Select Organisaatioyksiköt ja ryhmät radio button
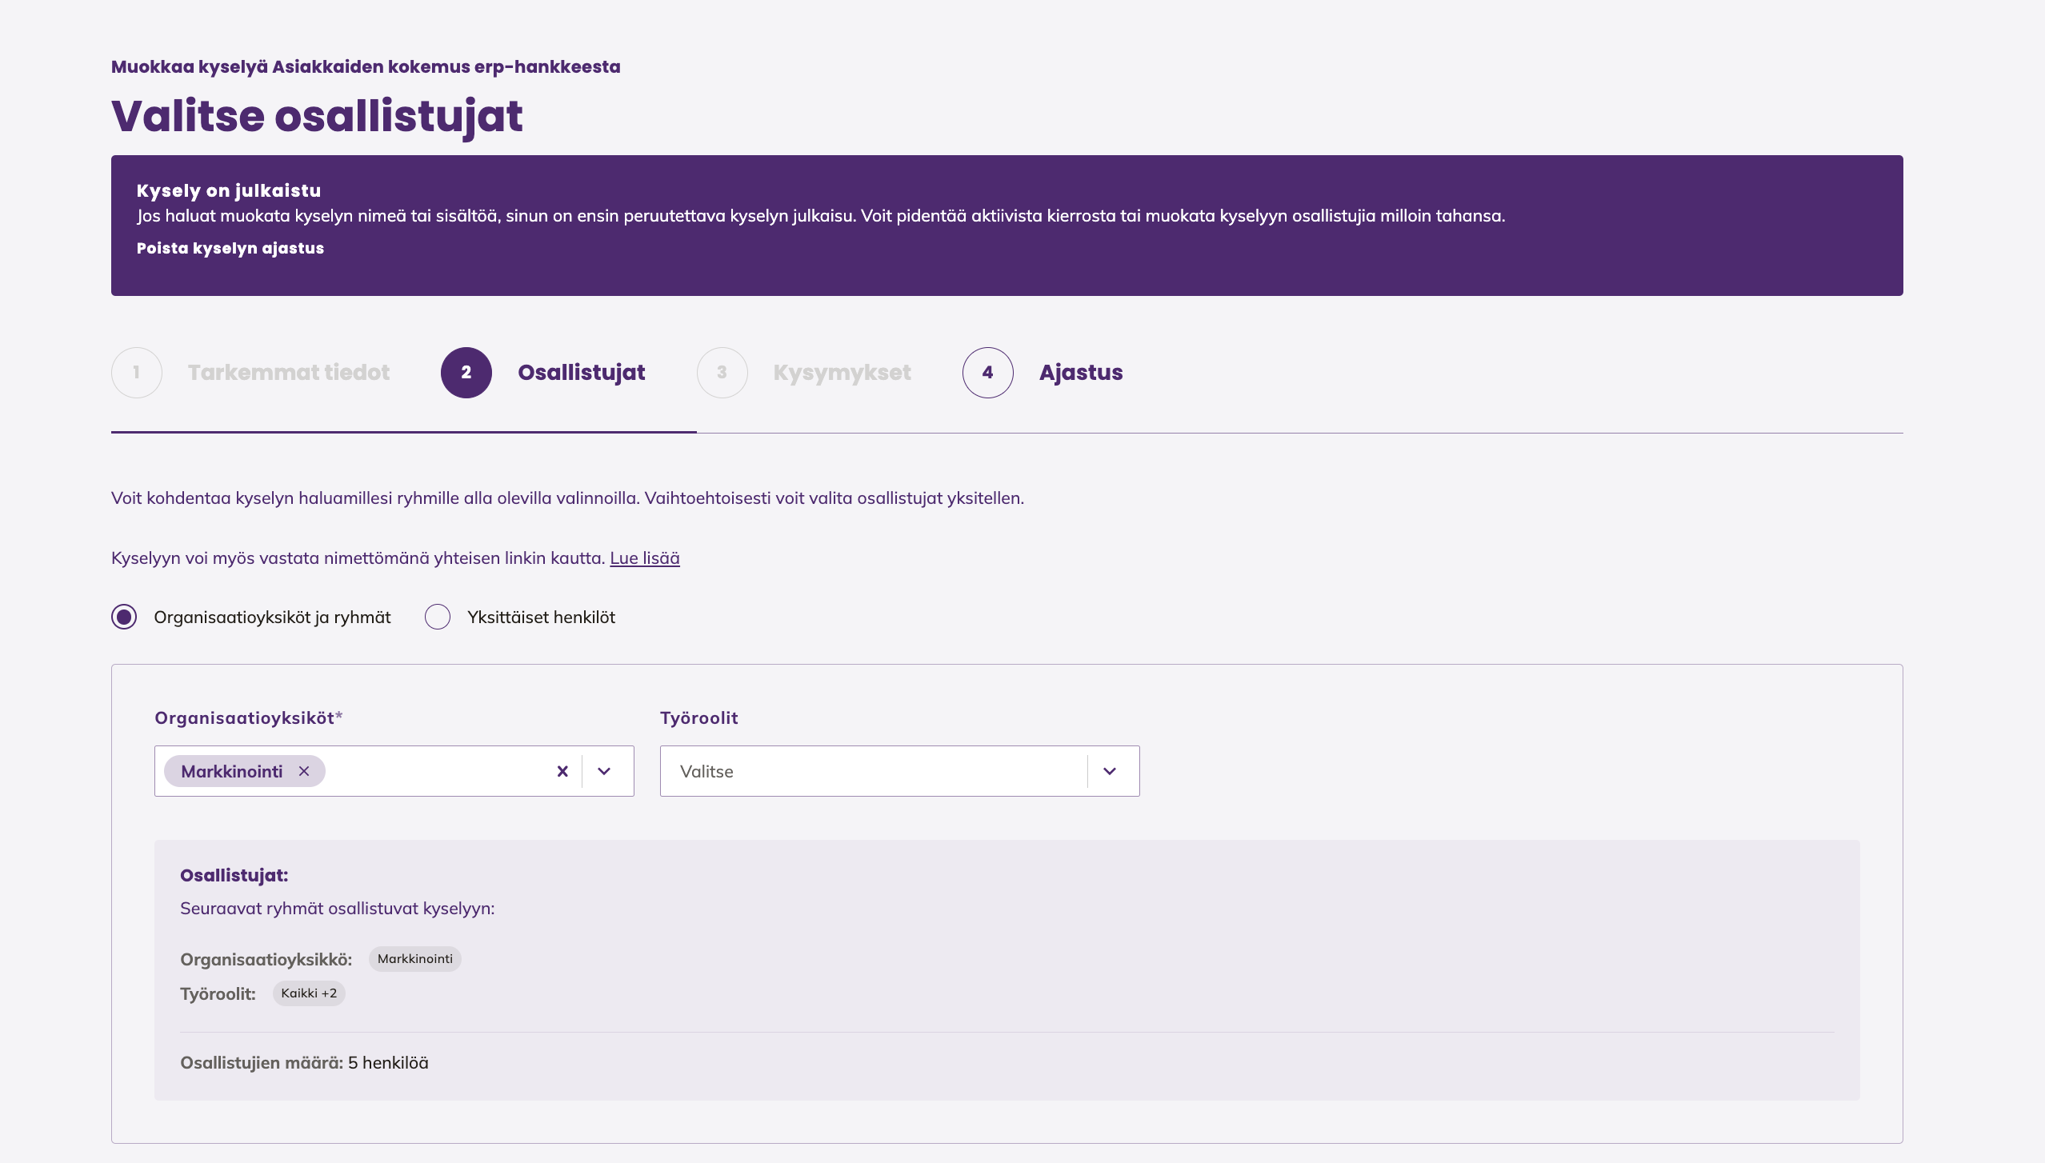Image resolution: width=2045 pixels, height=1163 pixels. pyautogui.click(x=124, y=617)
